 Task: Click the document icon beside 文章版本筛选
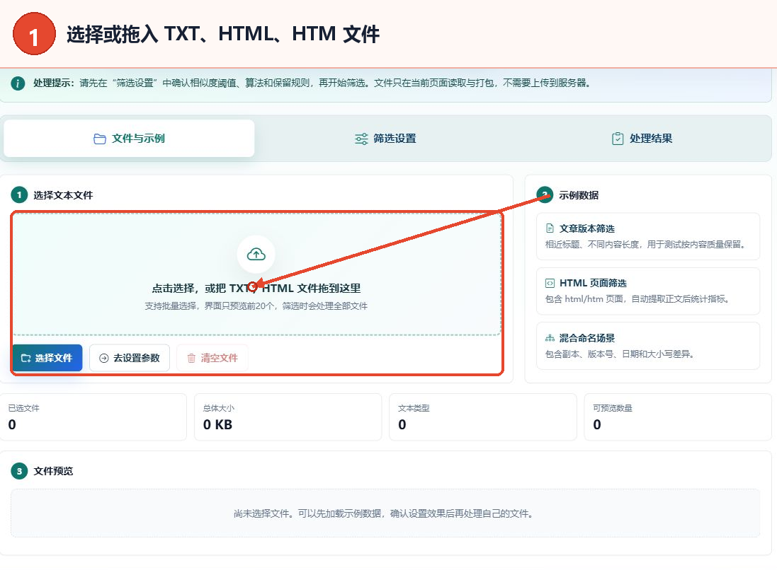[x=550, y=228]
